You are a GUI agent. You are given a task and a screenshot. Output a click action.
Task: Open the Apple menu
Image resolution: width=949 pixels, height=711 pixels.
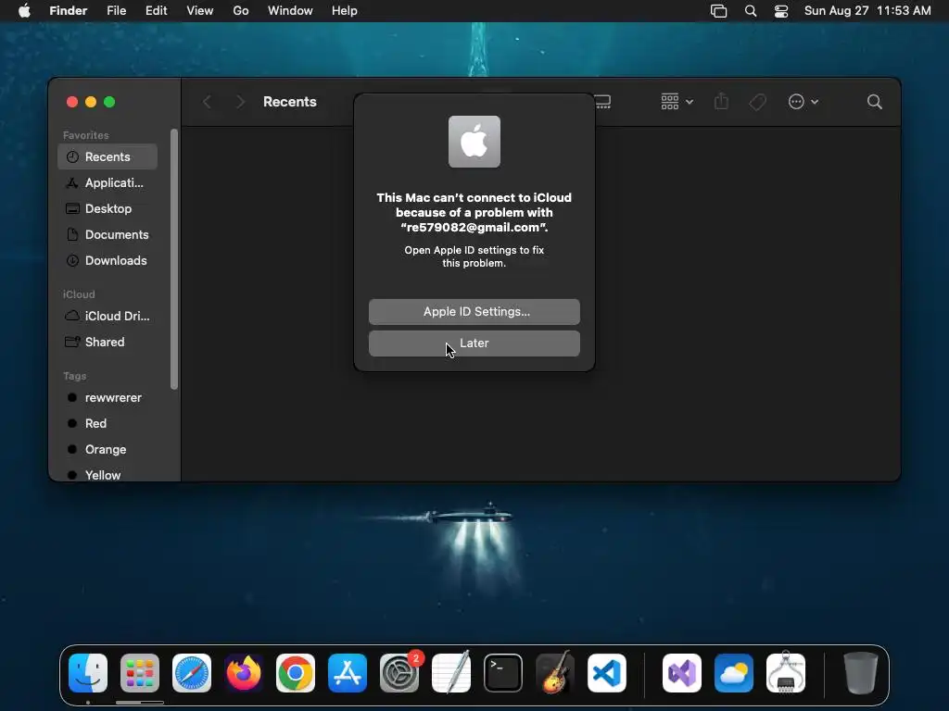click(24, 11)
